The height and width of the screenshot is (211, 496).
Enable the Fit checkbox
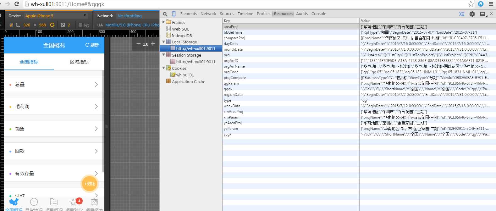pyautogui.click(x=80, y=25)
